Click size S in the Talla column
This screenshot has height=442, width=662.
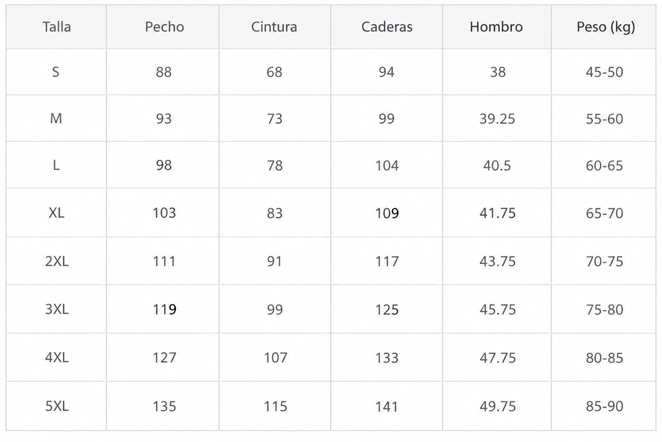[56, 72]
